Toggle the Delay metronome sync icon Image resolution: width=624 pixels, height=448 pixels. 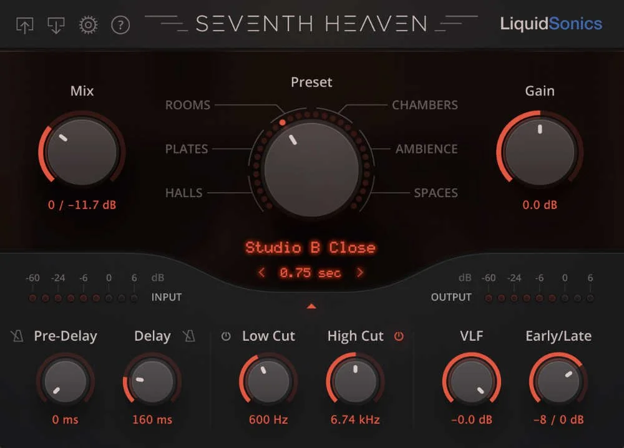189,336
